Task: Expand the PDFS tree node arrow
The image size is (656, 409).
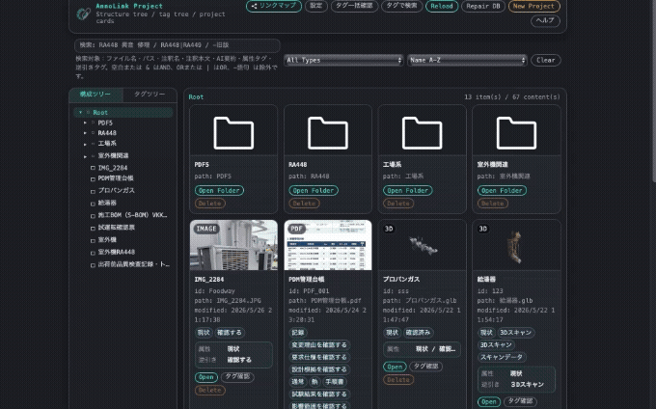Action: [x=85, y=123]
